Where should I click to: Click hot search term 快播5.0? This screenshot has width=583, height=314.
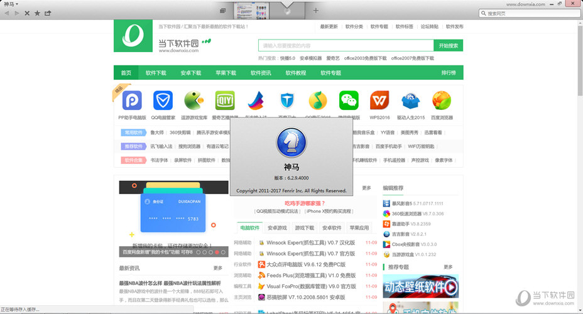pyautogui.click(x=287, y=58)
